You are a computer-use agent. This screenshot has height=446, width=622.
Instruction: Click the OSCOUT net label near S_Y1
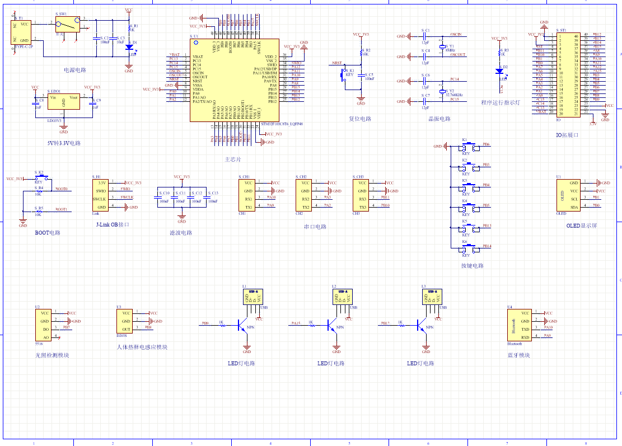(x=458, y=55)
